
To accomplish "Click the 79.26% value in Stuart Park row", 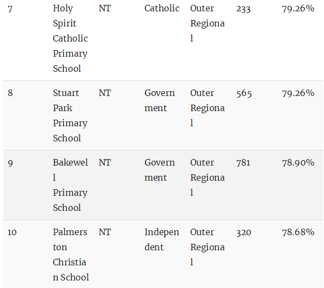I will (298, 93).
